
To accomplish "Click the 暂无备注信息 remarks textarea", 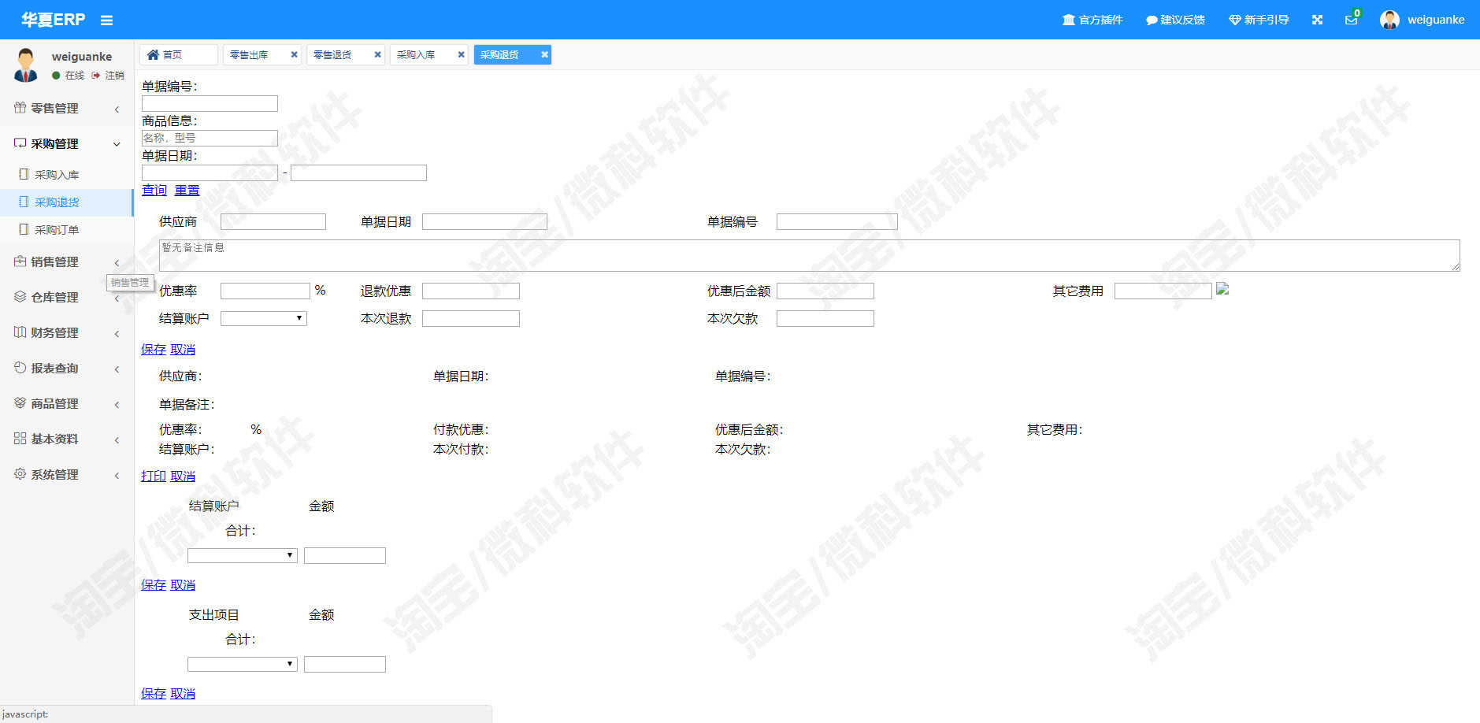I will tap(809, 255).
